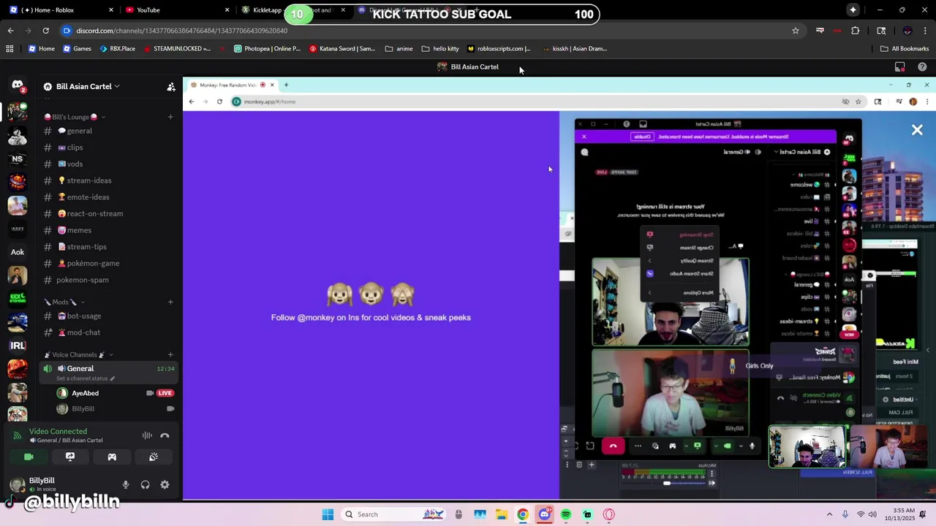Viewport: 936px width, 526px height.
Task: Open the react-on-stream channel
Action: (x=110, y=213)
